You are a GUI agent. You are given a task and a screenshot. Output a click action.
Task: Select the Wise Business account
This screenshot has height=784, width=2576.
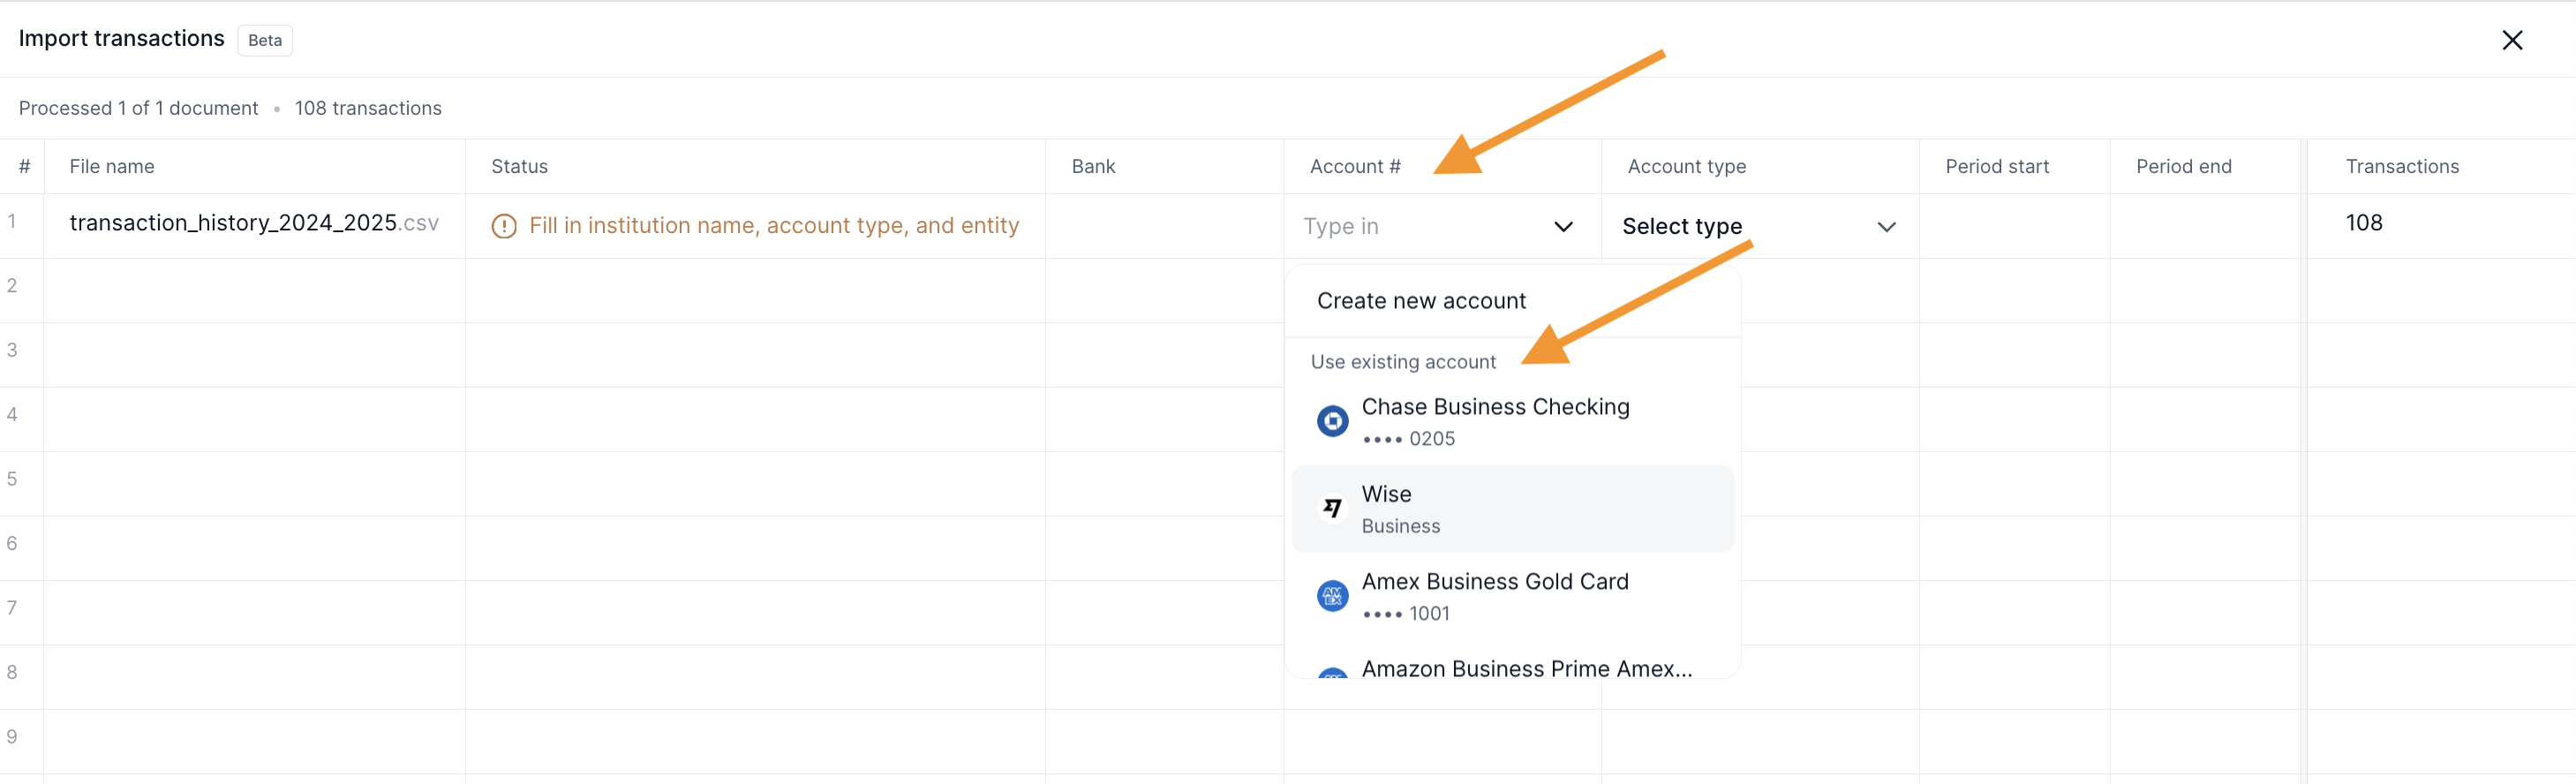point(1512,508)
